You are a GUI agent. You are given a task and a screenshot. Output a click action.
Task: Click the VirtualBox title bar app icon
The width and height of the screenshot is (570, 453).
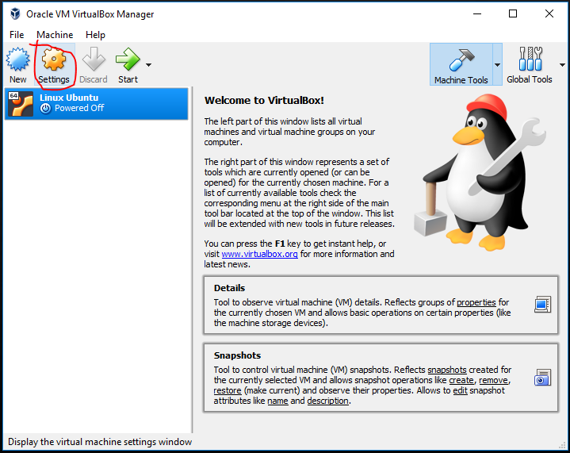click(x=15, y=13)
